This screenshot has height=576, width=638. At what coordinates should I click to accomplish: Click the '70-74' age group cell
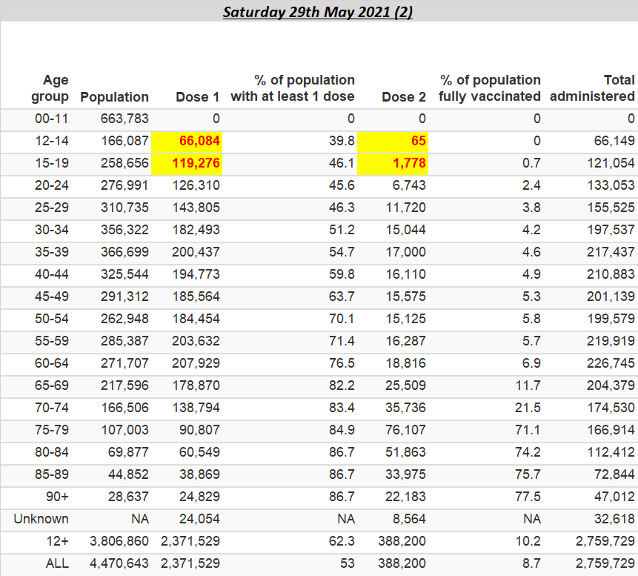pos(52,408)
